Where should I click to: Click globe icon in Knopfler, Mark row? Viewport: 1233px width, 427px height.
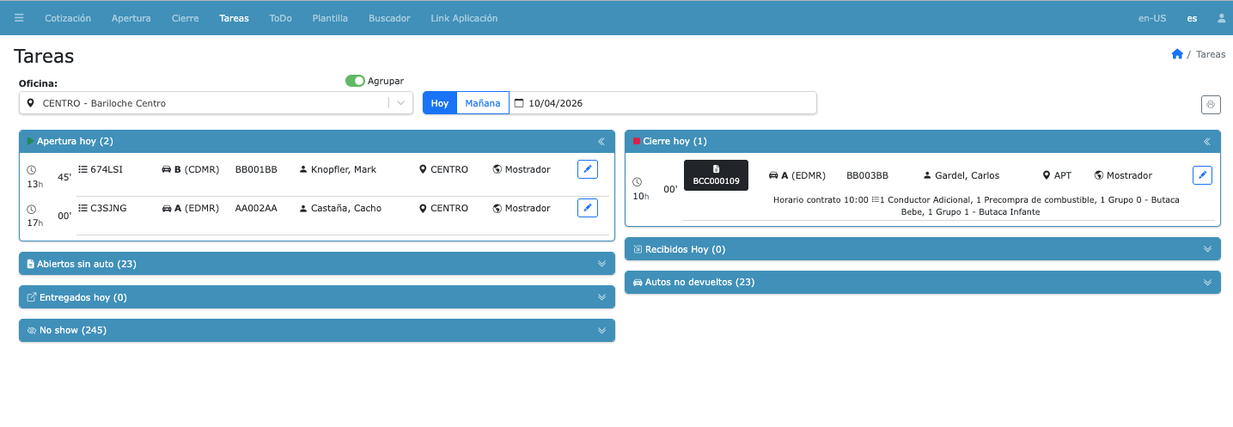pos(497,169)
